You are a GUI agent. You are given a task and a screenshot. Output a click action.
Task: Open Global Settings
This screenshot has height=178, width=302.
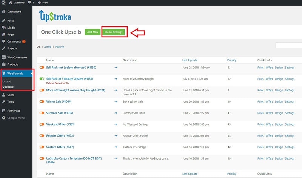click(114, 32)
